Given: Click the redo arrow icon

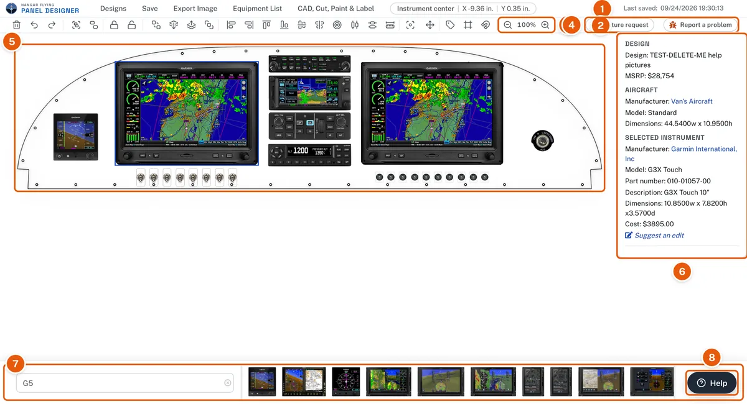Looking at the screenshot, I should (x=52, y=25).
